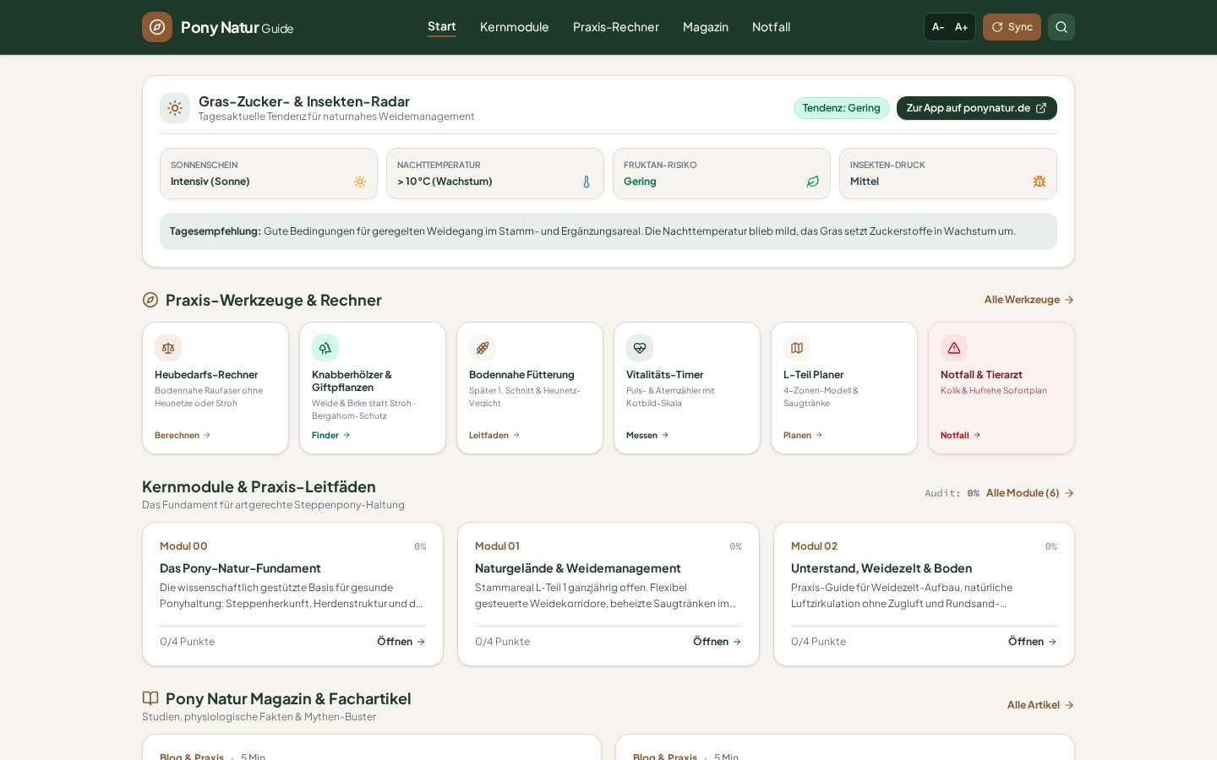Click Messen link on Vitalitäts-Timer
1217x760 pixels.
tap(647, 436)
